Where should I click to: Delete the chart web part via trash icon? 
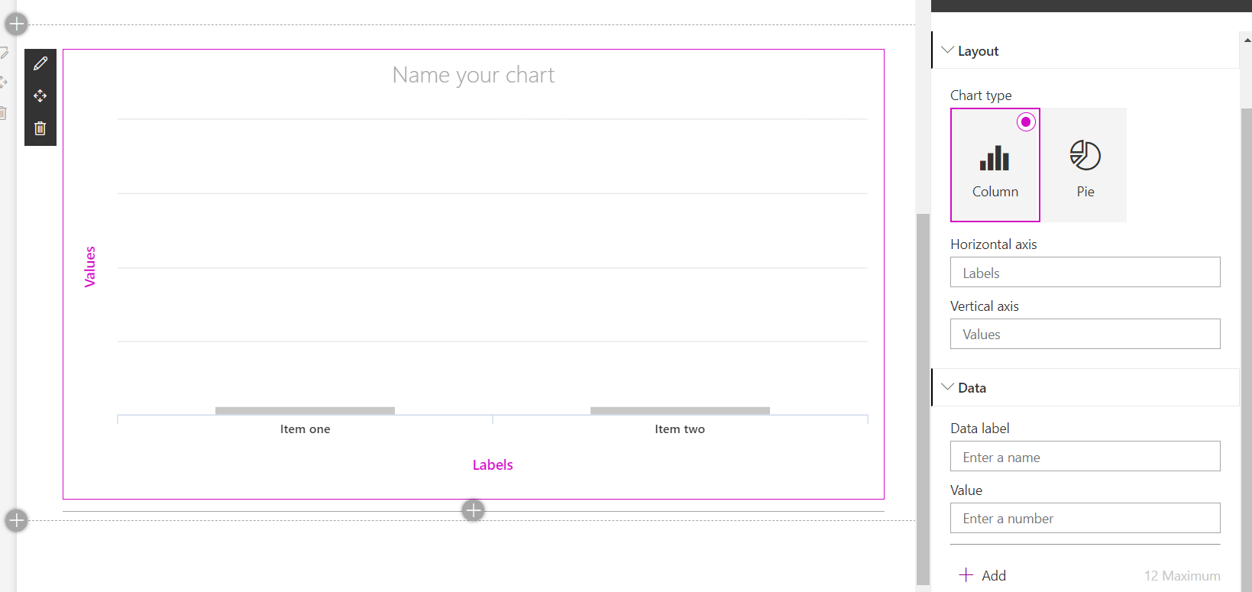(40, 128)
